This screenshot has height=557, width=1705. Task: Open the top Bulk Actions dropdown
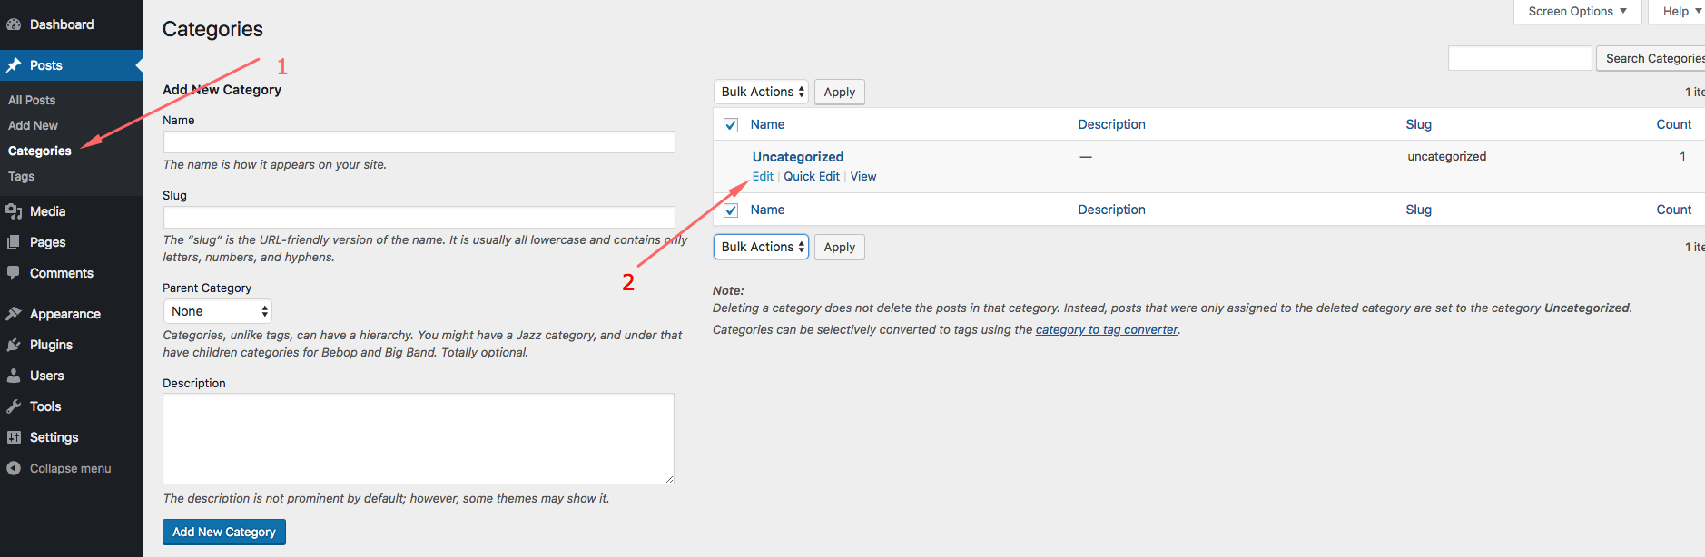pos(761,92)
